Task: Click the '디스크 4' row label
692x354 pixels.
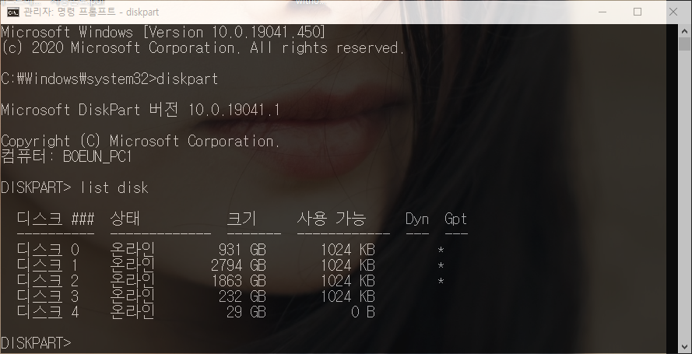Action: coord(47,312)
